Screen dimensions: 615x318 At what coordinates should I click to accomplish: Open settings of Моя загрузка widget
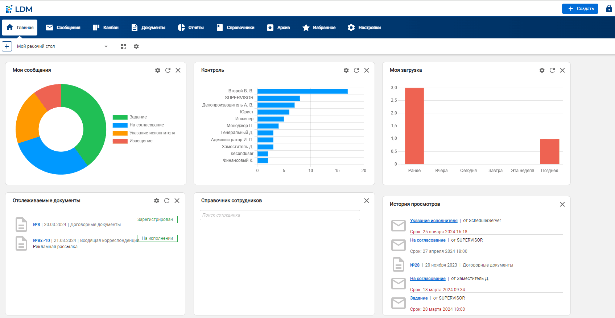coord(542,70)
